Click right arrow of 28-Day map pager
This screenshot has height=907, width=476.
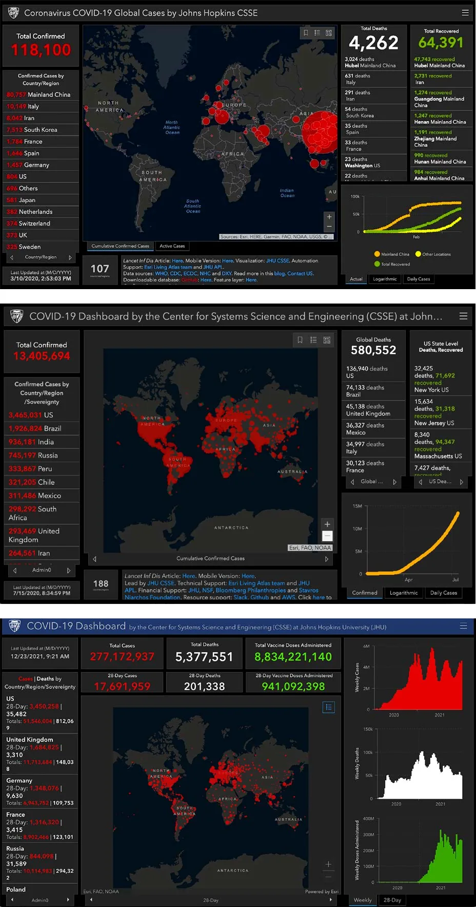(330, 900)
